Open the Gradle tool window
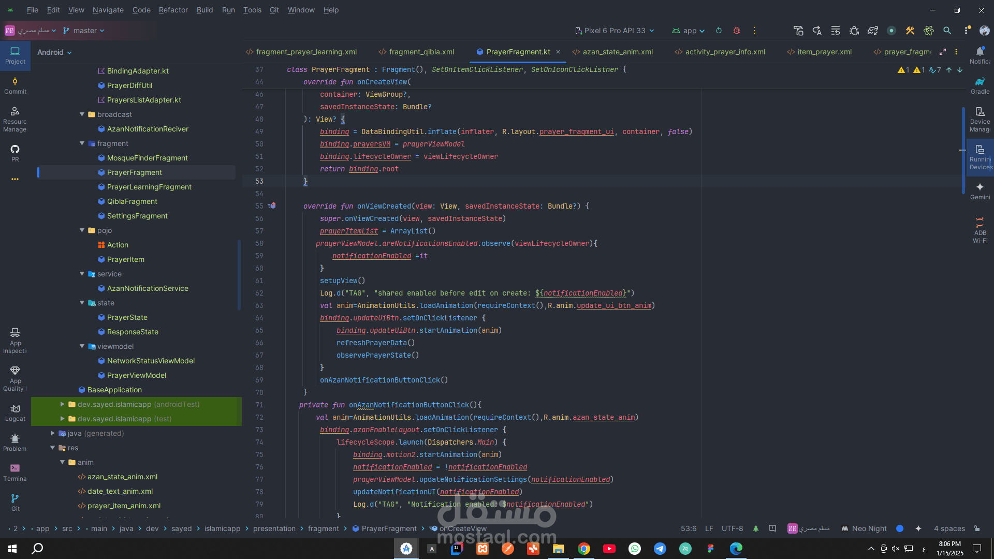994x559 pixels. [980, 85]
